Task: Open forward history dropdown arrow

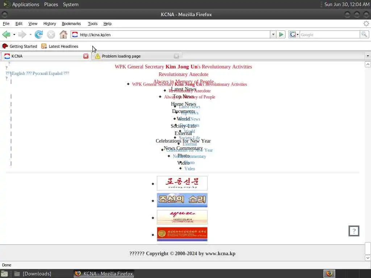Action: [x=30, y=34]
